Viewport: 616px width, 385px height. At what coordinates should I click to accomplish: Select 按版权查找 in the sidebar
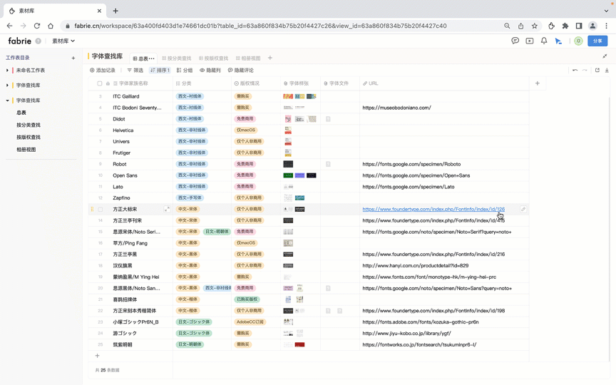pos(29,137)
